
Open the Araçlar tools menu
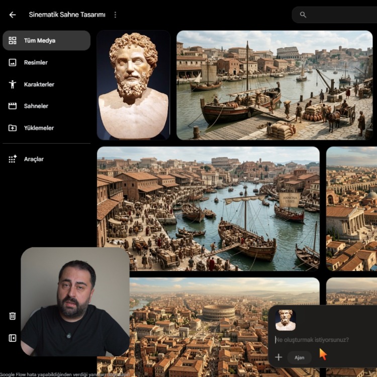coord(34,159)
